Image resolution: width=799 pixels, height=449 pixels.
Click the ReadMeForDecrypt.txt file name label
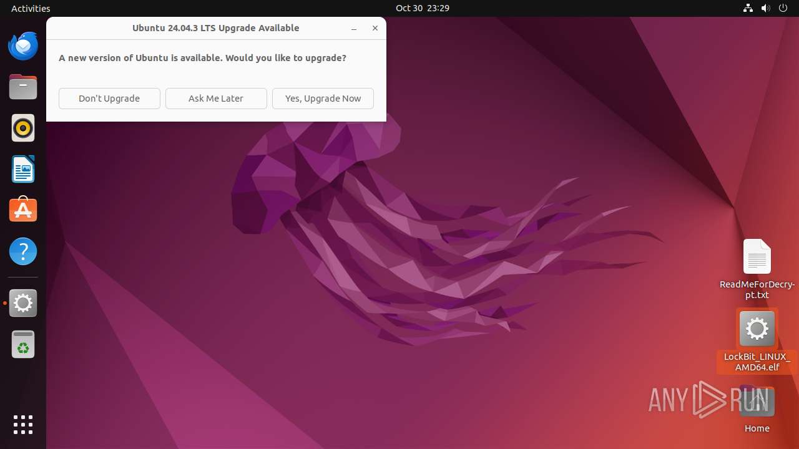click(x=757, y=290)
